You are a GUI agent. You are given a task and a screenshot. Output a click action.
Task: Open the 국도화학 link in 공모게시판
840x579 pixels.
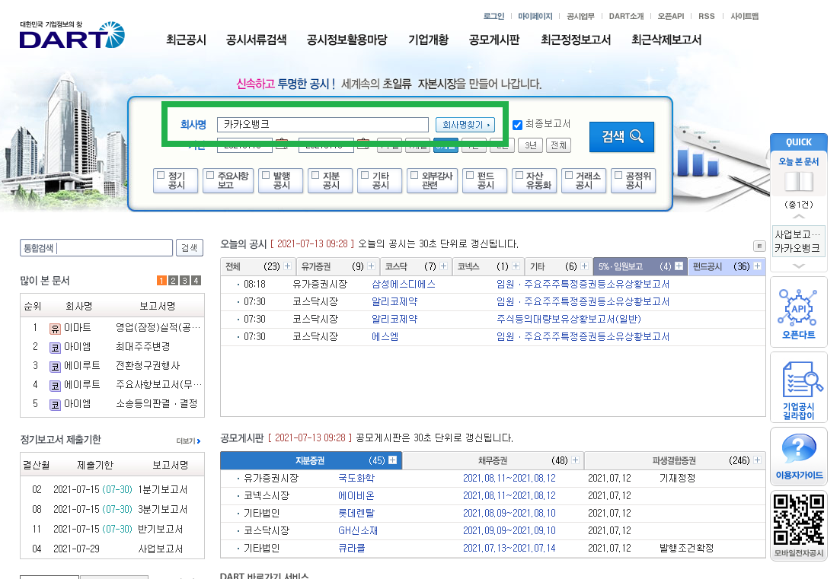click(356, 478)
